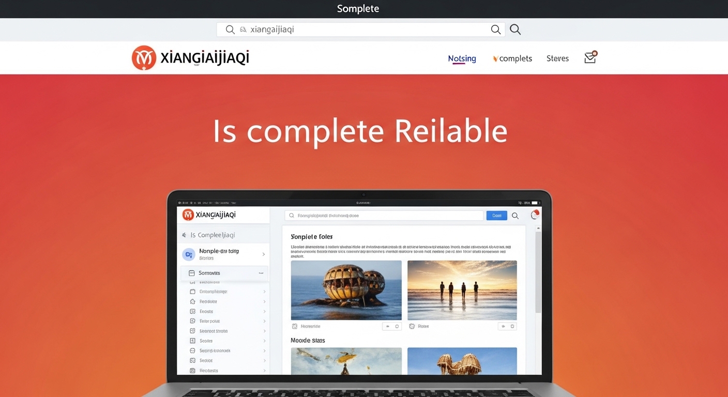Click the icon left of the Somwtwits item
Image resolution: width=728 pixels, height=397 pixels.
click(x=191, y=273)
